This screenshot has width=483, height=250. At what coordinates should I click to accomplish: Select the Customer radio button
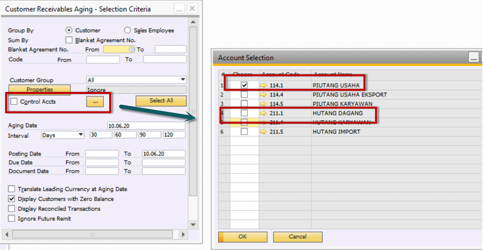(69, 30)
